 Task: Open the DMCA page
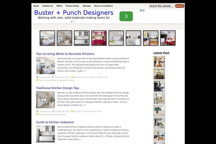(59, 6)
